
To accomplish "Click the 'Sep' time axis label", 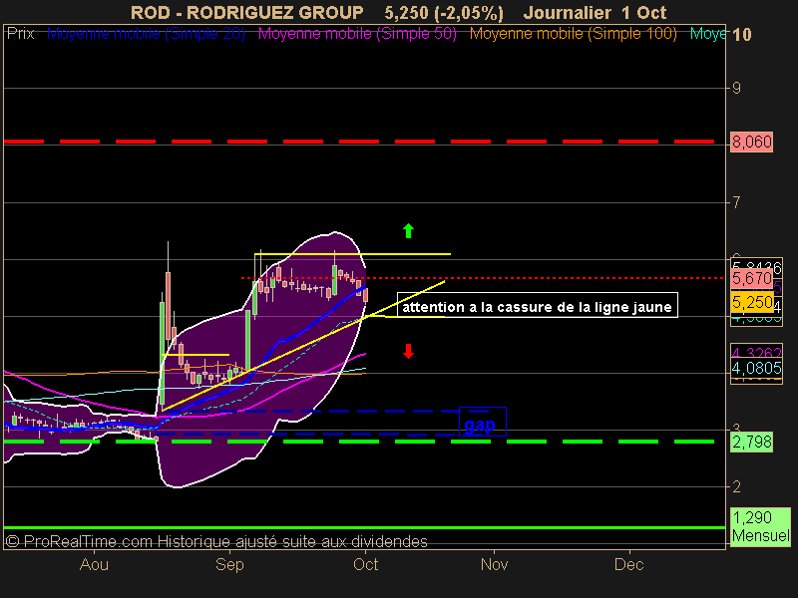I will [229, 564].
